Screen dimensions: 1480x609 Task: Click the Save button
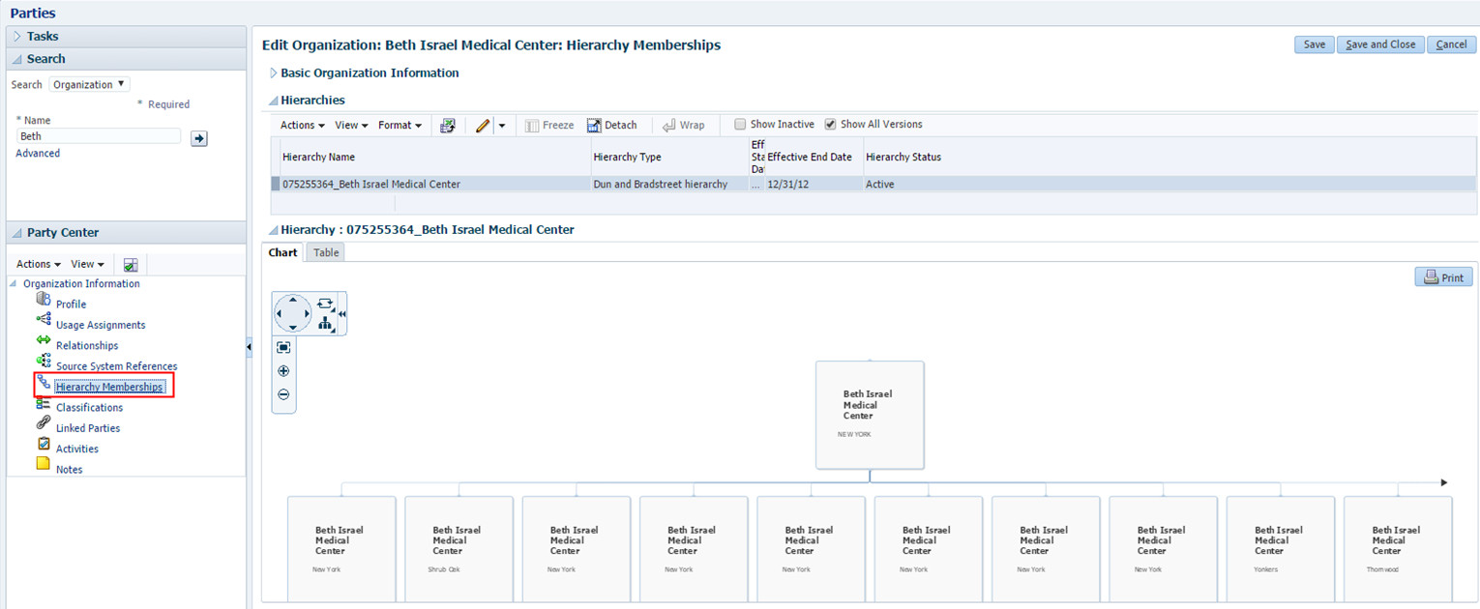point(1315,44)
